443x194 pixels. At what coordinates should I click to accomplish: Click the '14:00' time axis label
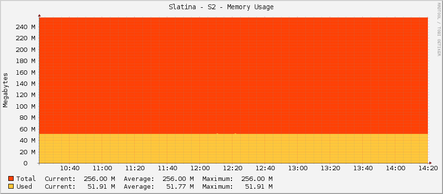coord(395,168)
